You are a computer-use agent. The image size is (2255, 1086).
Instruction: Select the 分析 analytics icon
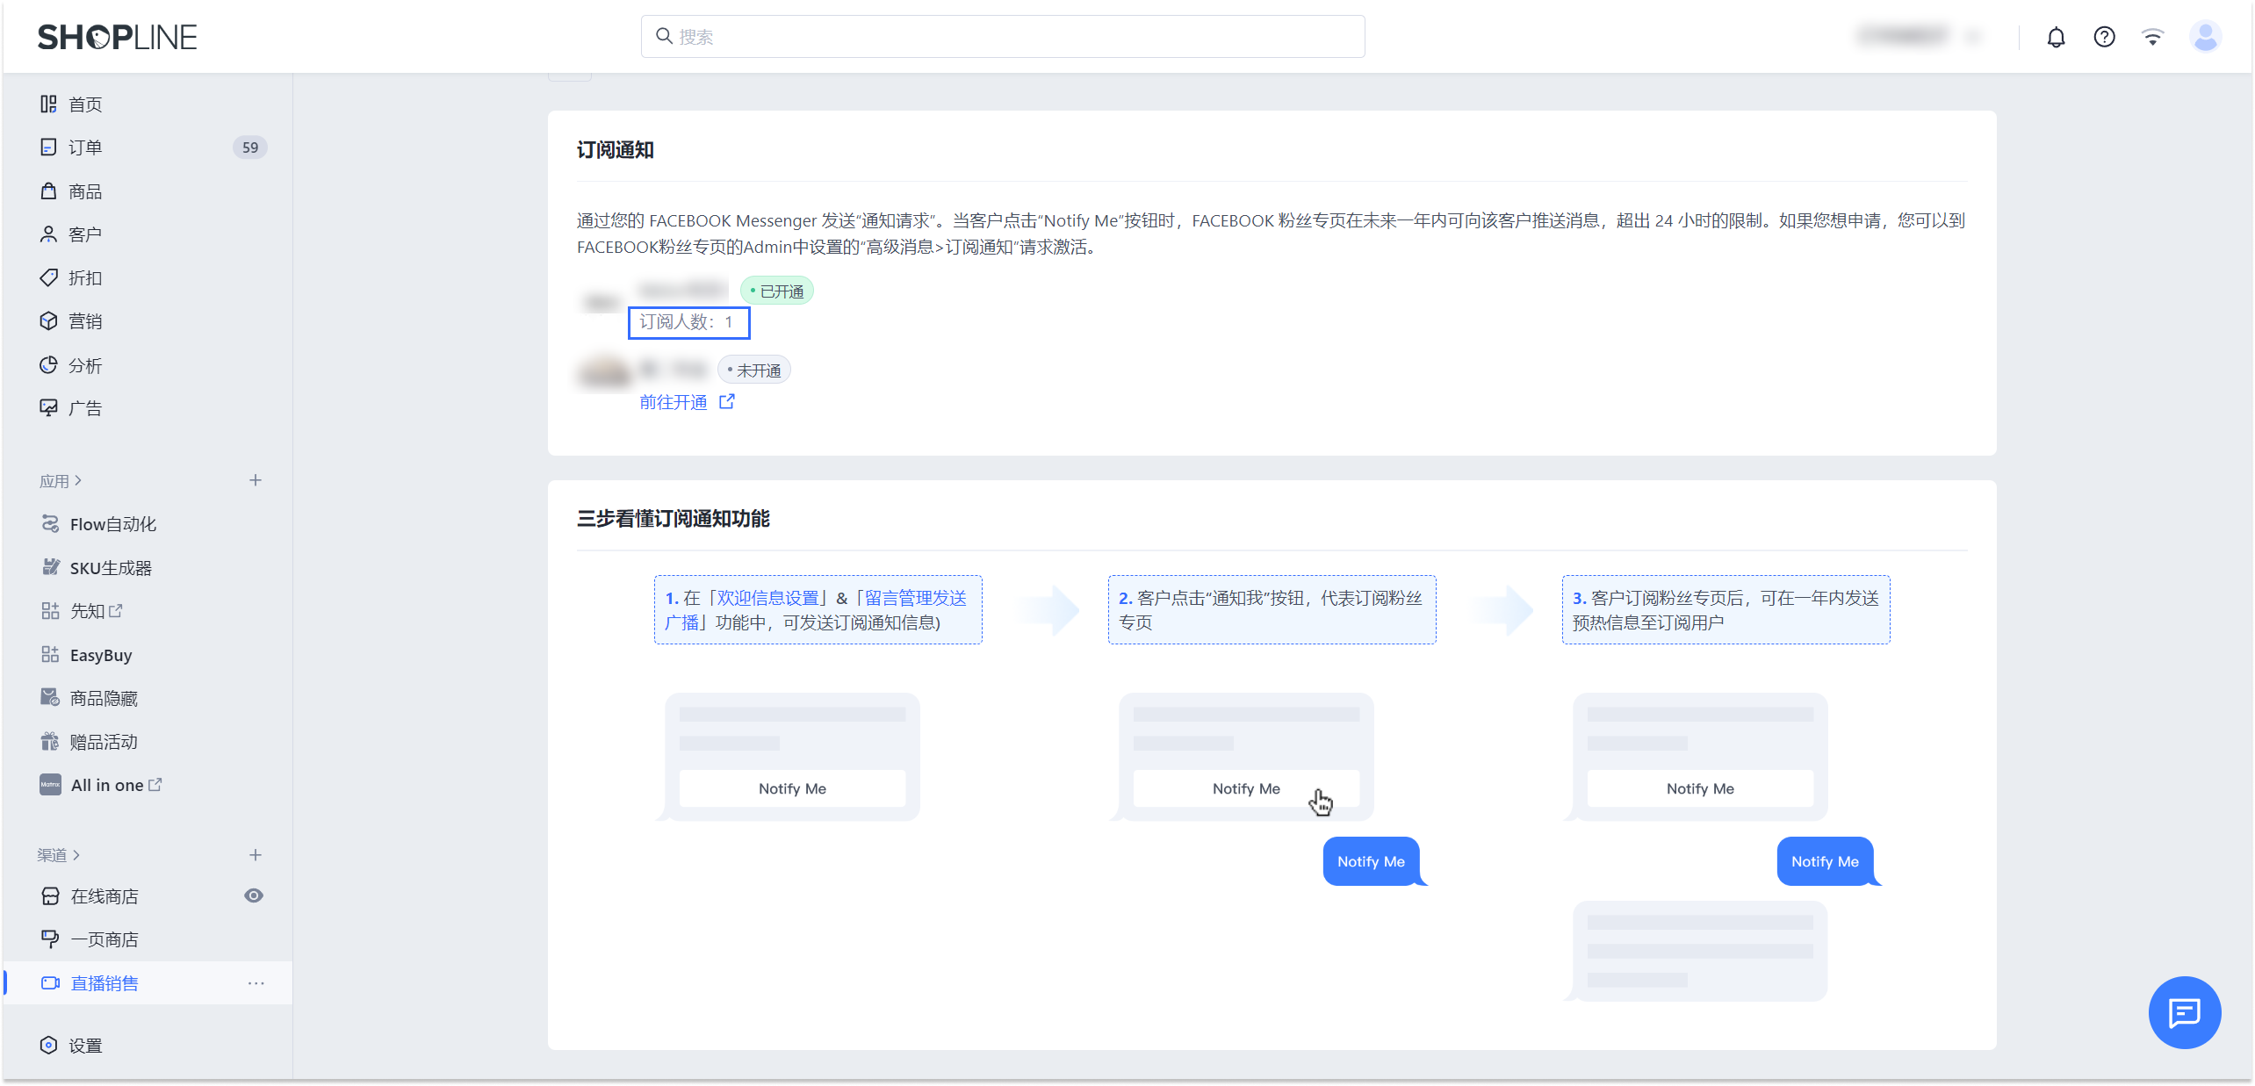pyautogui.click(x=48, y=365)
